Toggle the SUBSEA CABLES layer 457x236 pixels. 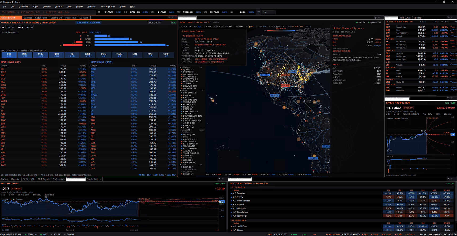click(x=191, y=121)
